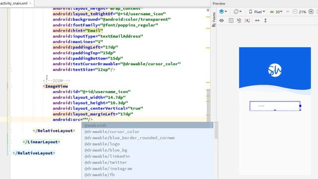The image size is (318, 179).
Task: Click the crossed-out magic wand icon
Action: (239, 20)
